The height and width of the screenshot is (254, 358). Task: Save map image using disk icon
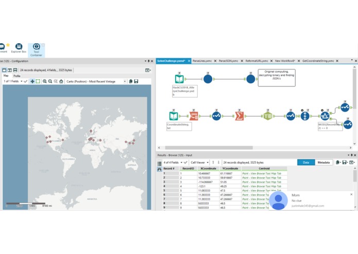click(x=136, y=81)
